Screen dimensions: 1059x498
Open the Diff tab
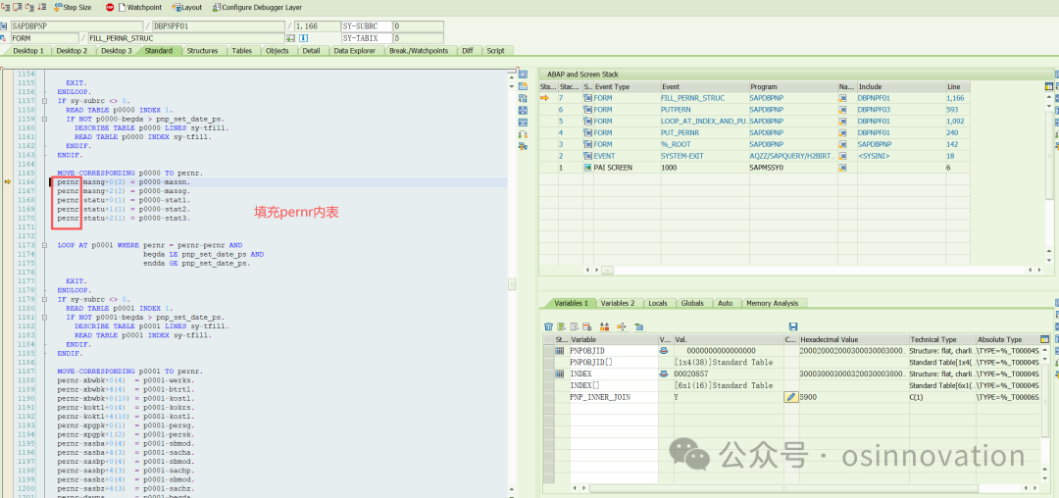coord(468,51)
